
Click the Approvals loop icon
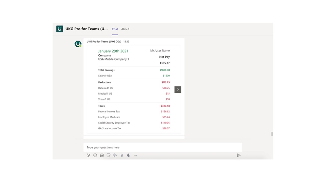(x=129, y=155)
